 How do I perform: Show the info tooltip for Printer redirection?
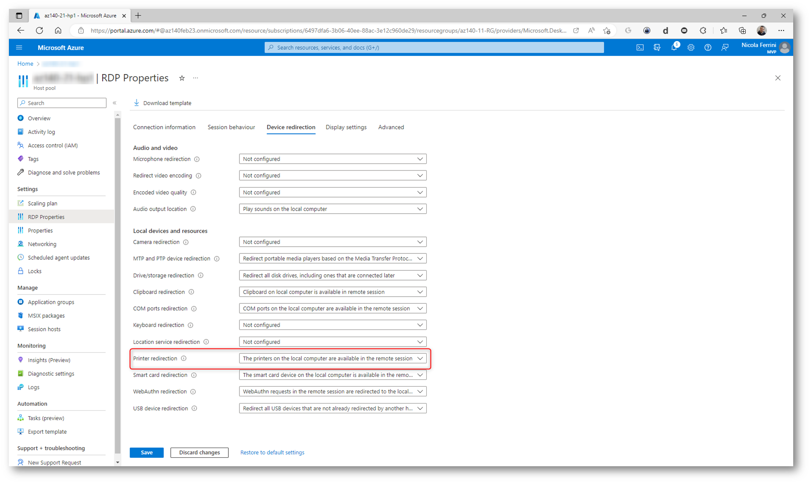click(184, 358)
